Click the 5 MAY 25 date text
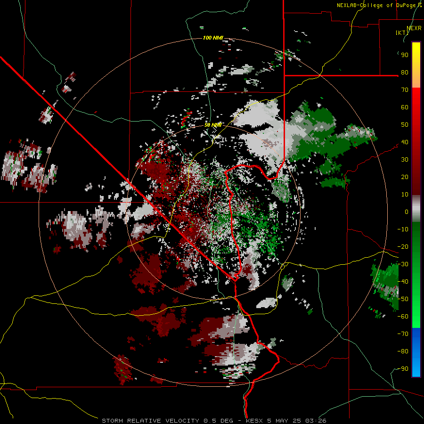The image size is (424, 424). [x=284, y=421]
